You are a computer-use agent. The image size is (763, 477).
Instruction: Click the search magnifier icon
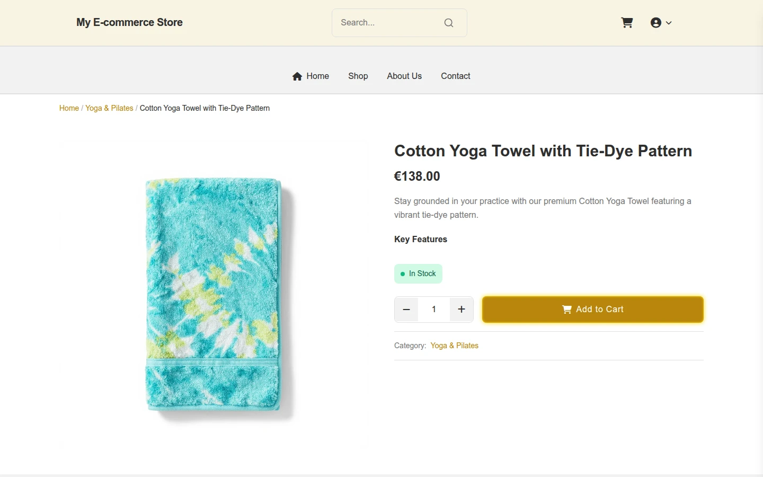coord(449,23)
